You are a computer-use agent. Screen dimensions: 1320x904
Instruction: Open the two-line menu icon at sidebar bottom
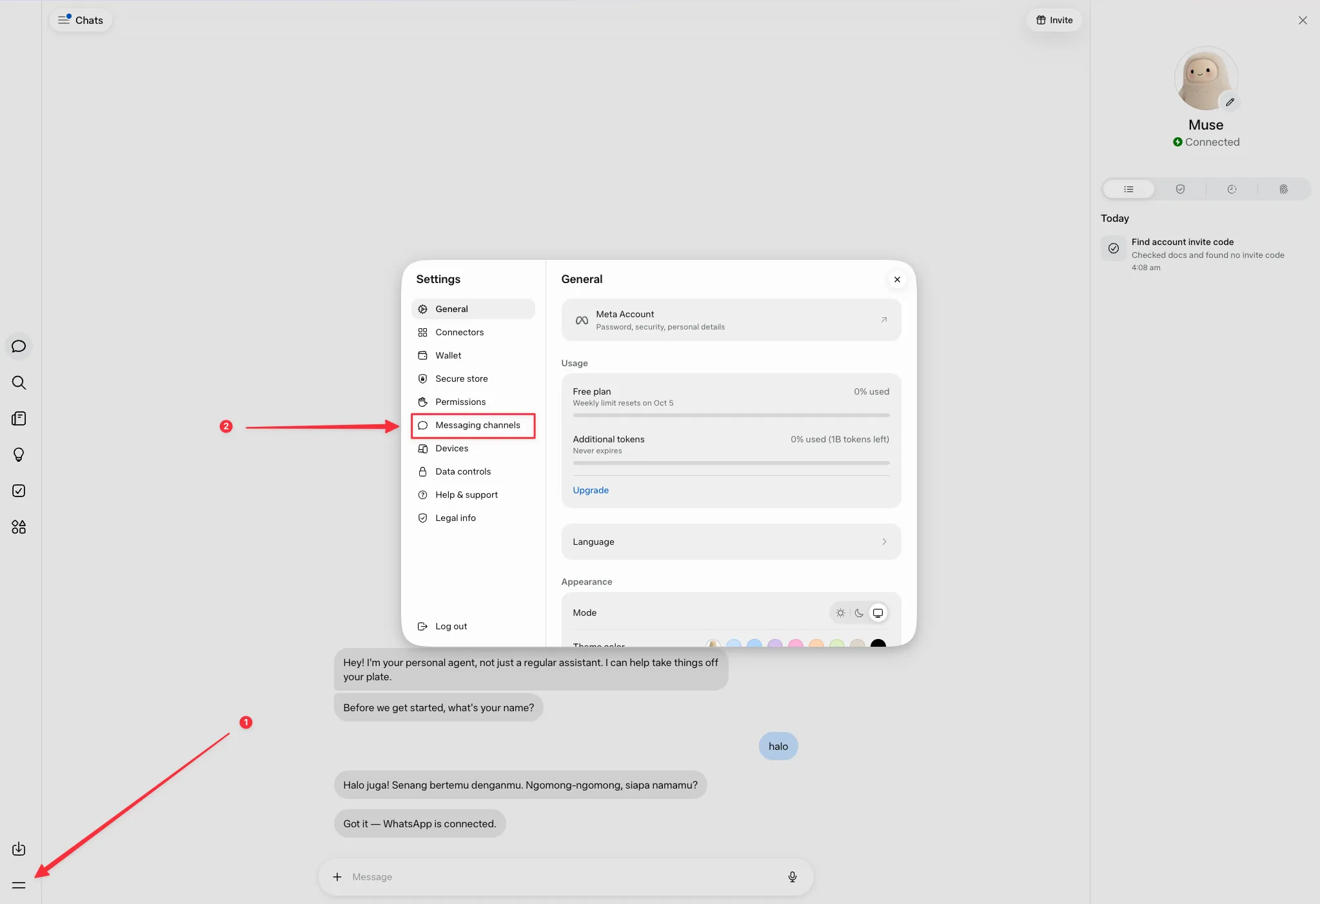19,885
